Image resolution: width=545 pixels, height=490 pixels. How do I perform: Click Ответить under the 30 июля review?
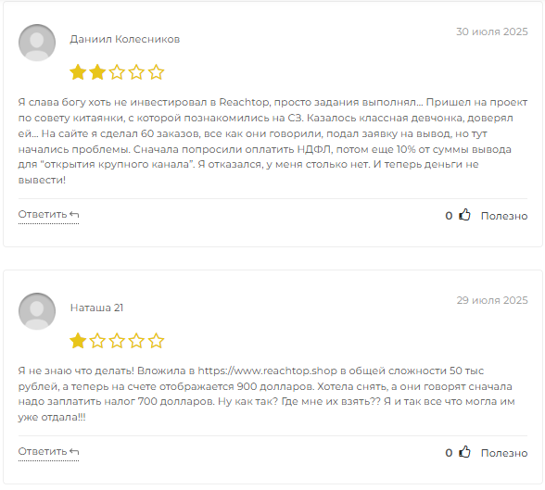pos(43,214)
